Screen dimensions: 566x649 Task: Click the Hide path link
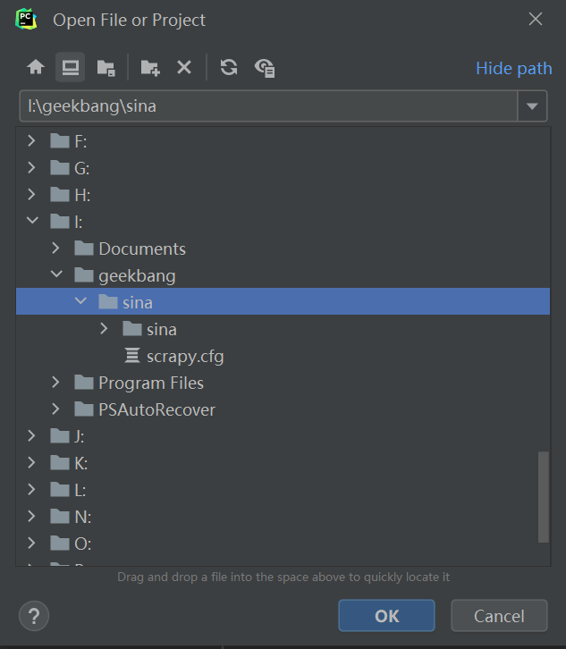pos(513,69)
